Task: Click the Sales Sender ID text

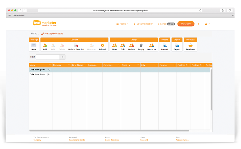Action: coord(144,139)
